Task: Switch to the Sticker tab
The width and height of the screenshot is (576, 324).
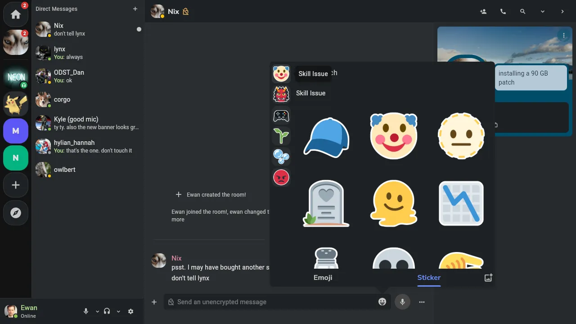Action: click(429, 278)
